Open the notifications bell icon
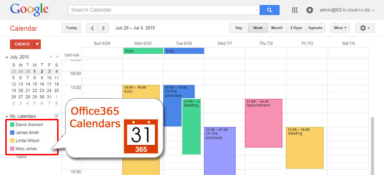Viewport: 384px width, 175px height. (310, 10)
